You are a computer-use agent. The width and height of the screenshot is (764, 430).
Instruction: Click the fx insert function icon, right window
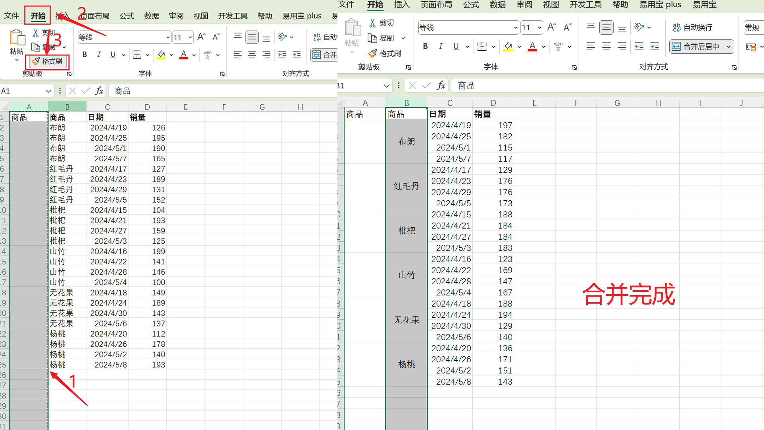441,85
